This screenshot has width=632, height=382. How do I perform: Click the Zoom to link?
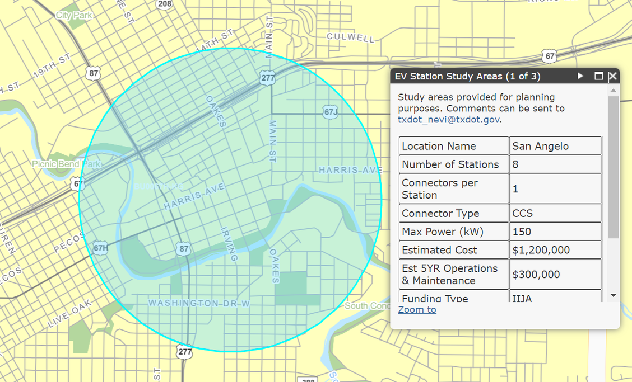click(x=417, y=309)
